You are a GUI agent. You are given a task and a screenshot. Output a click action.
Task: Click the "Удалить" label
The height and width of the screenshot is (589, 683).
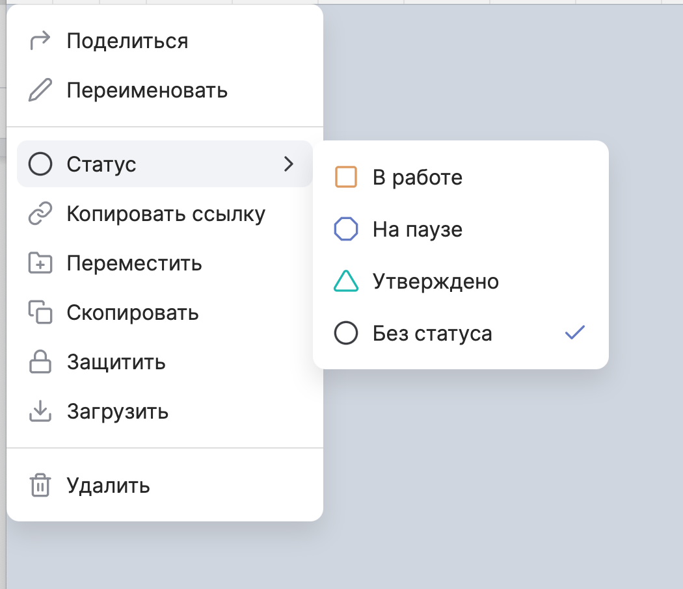click(109, 486)
